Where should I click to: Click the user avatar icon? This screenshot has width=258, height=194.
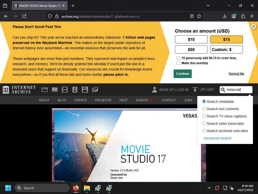154,90
